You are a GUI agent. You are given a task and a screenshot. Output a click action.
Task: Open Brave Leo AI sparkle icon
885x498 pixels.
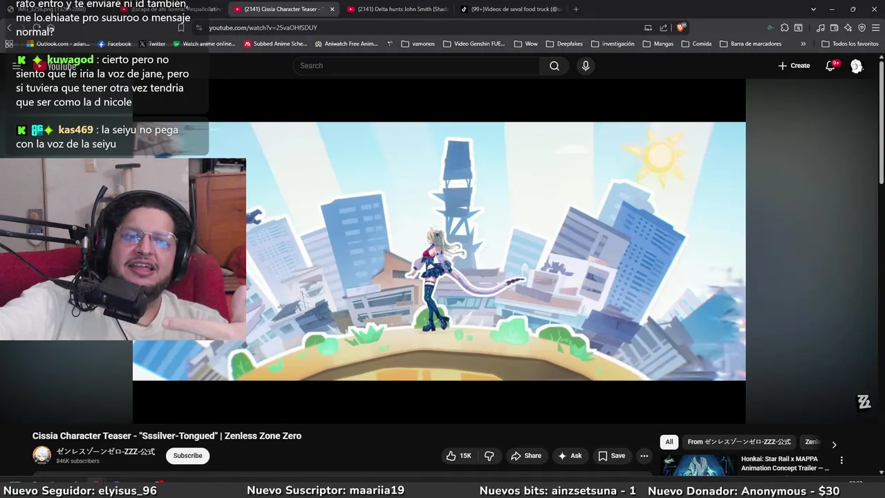click(848, 28)
